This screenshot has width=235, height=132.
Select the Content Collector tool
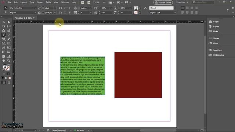(x=4, y=30)
